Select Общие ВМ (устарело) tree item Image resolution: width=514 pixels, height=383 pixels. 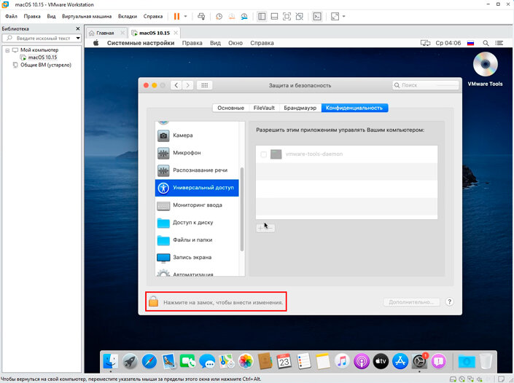point(45,65)
